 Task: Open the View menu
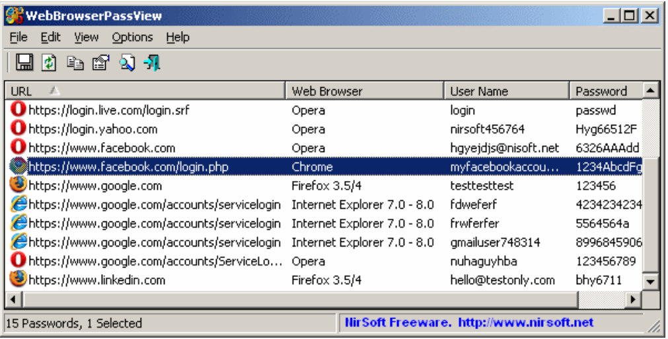[87, 38]
